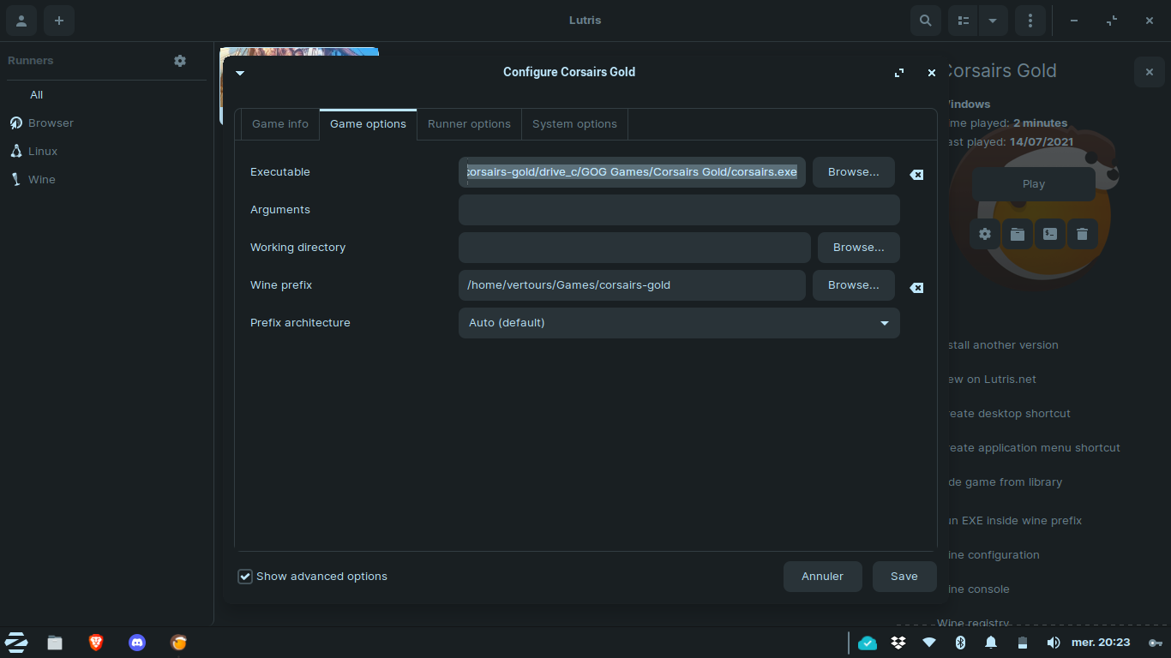Screen dimensions: 1171x658
Task: Select the Wine runner in sidebar
Action: [41, 180]
